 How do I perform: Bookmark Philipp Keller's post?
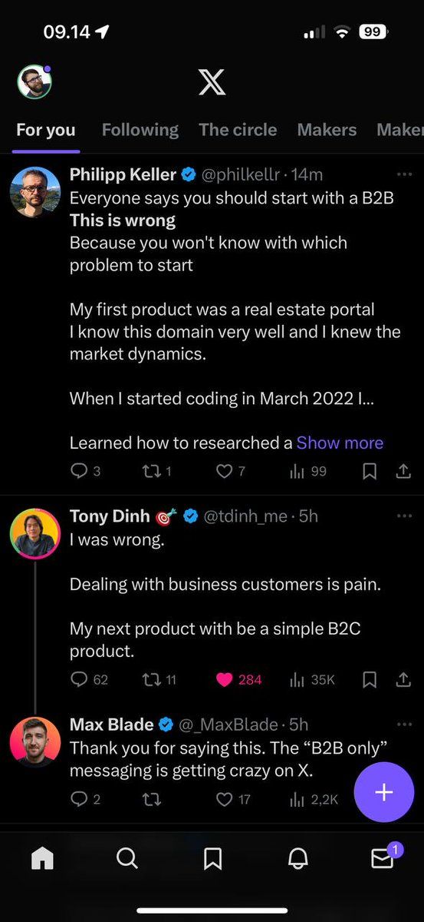point(370,471)
